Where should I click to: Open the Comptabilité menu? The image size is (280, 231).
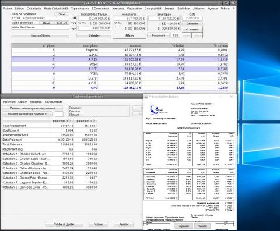click(x=153, y=8)
